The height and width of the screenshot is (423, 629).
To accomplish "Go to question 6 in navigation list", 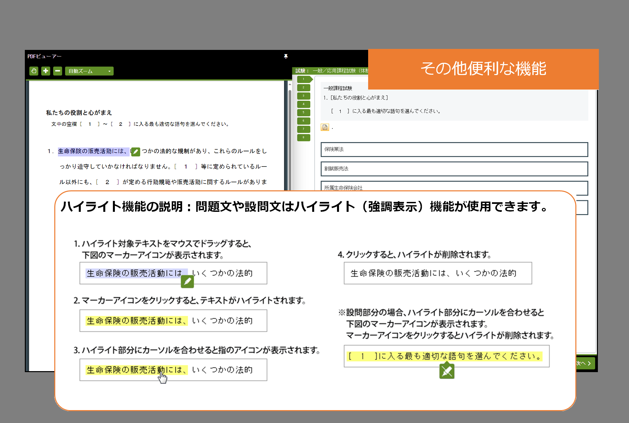I will 304,121.
